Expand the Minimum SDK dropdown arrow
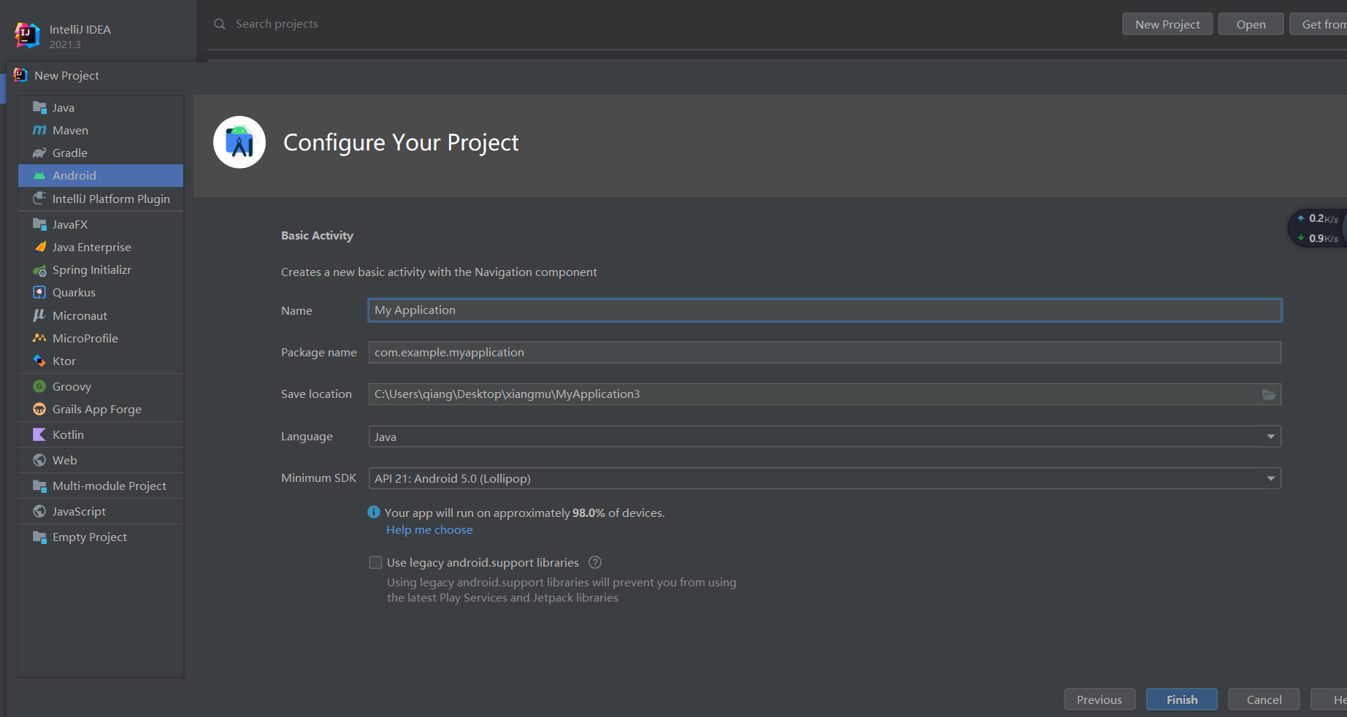This screenshot has height=717, width=1347. pos(1270,479)
